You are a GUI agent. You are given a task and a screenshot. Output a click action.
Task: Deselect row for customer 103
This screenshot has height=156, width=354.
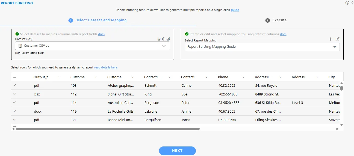(14, 85)
